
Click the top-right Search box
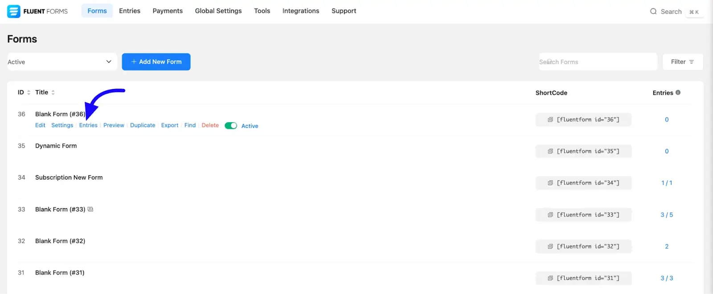676,12
